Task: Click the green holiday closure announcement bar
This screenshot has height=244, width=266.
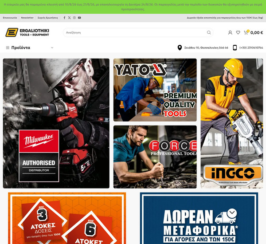Action: point(133,7)
